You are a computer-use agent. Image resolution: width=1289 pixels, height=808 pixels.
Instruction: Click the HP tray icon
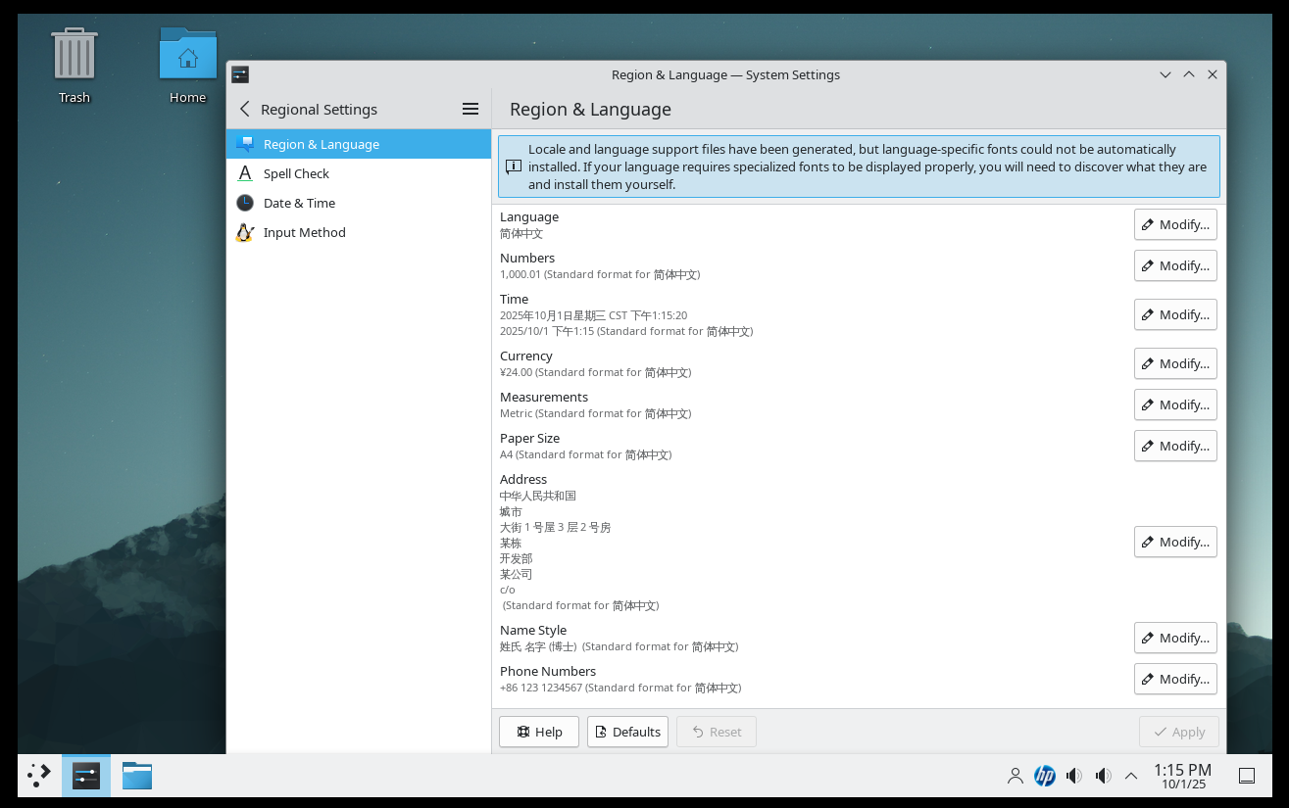1045,776
